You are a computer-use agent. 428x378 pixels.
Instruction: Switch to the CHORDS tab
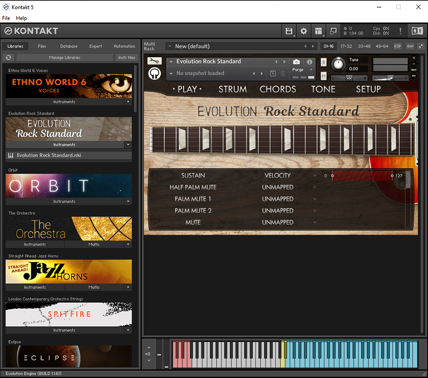coord(278,89)
